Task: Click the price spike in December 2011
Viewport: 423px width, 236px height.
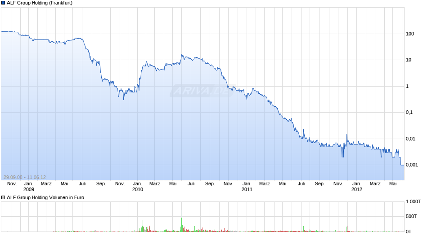Action: point(346,135)
